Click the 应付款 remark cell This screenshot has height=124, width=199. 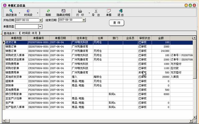click(182, 68)
